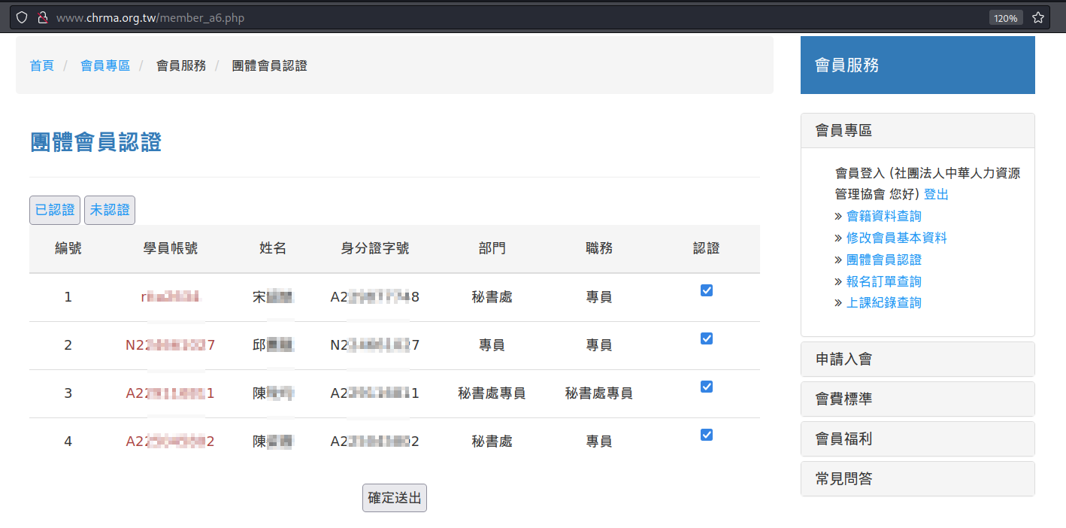Open the 120% zoom level indicator

(x=1006, y=18)
